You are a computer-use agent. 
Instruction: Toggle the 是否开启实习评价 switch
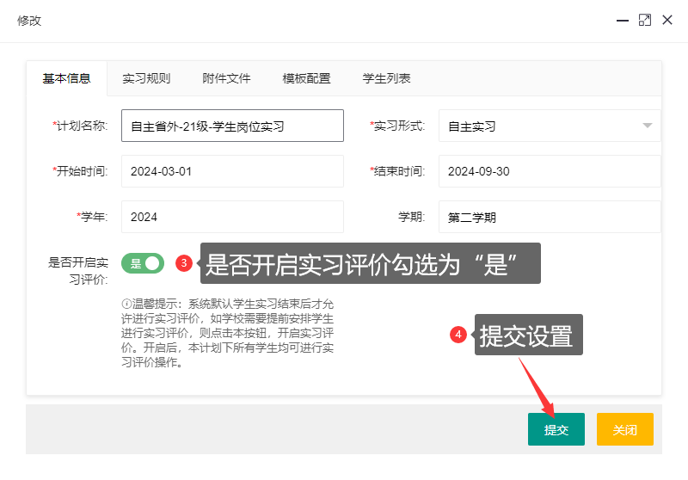point(143,263)
